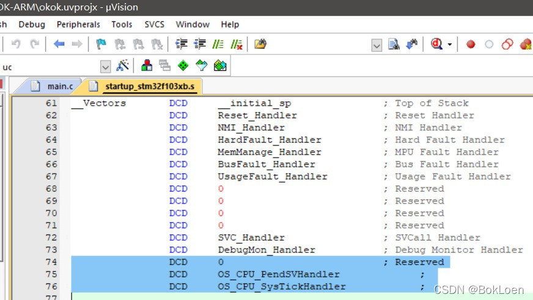Open the Find in Files folder icon
The width and height of the screenshot is (533, 300).
pyautogui.click(x=260, y=44)
